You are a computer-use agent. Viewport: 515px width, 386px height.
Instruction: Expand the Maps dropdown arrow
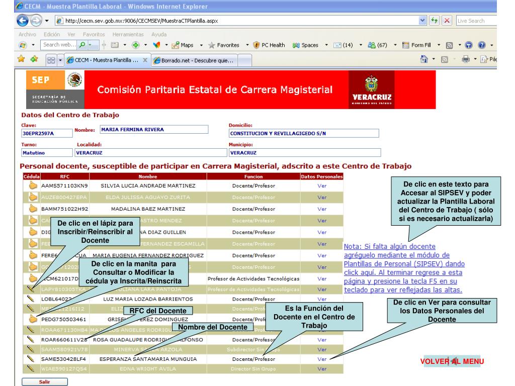[x=201, y=45]
